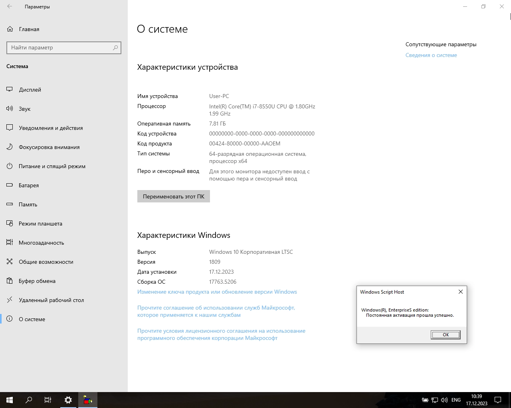Switch to the colorful script app on taskbar
Image resolution: width=511 pixels, height=408 pixels.
[88, 400]
